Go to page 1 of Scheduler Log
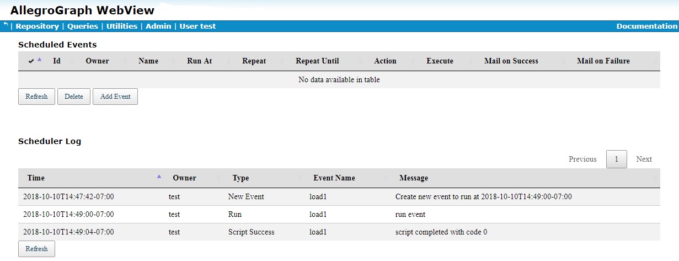Viewport: 679px width, 261px height. 616,159
